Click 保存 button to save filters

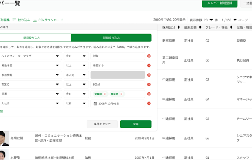pyautogui.click(x=136, y=124)
